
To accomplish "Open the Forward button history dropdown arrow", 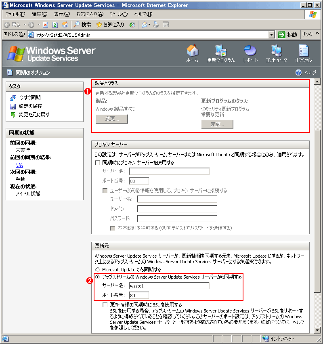I will pyautogui.click(x=38, y=25).
